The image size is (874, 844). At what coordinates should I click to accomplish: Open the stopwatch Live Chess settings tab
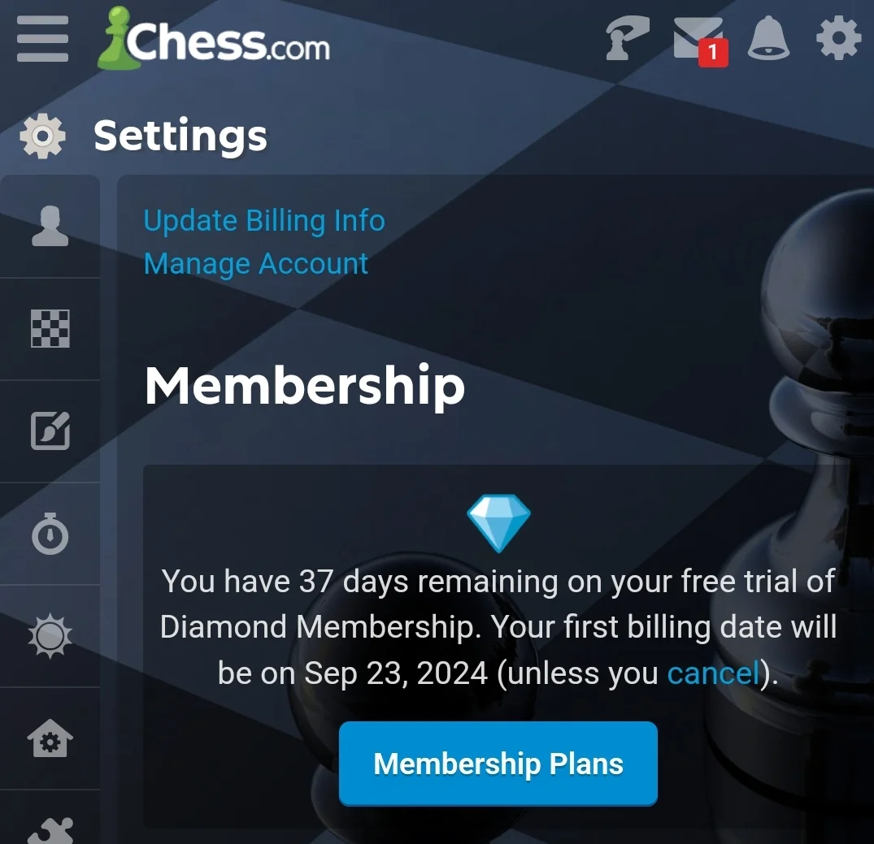tap(50, 534)
